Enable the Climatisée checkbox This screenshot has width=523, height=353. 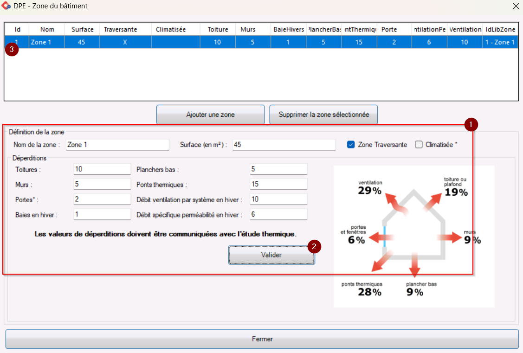(419, 145)
